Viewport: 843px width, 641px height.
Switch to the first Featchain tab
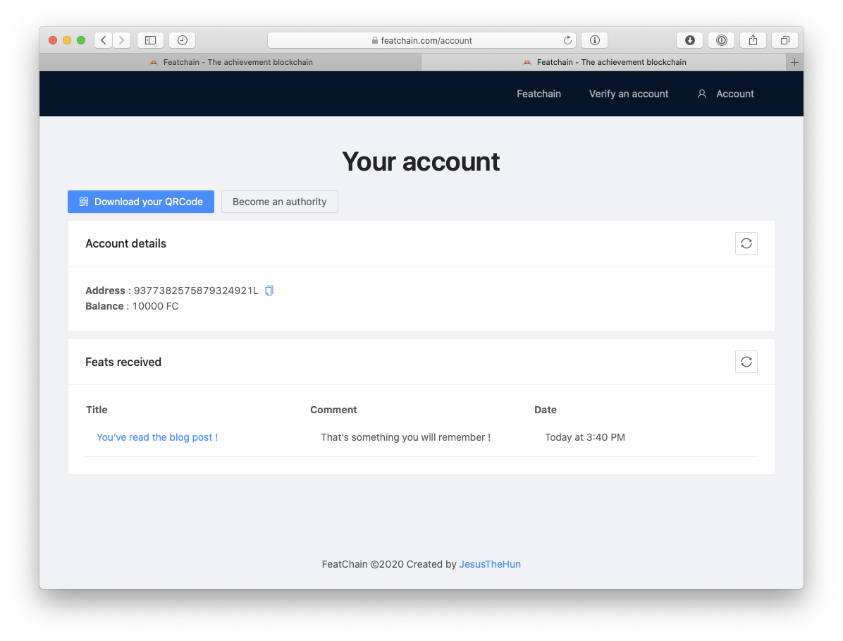[230, 62]
